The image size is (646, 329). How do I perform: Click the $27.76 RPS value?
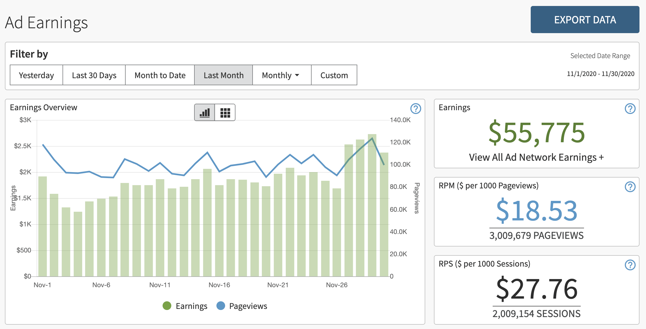(536, 289)
